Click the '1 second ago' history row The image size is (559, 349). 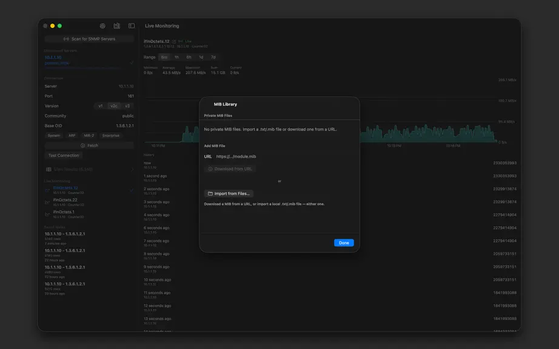(x=330, y=178)
